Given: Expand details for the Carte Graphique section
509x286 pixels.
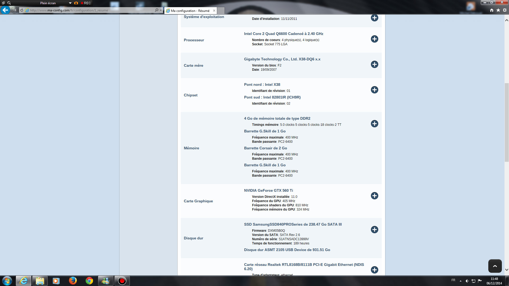Looking at the screenshot, I should [374, 196].
